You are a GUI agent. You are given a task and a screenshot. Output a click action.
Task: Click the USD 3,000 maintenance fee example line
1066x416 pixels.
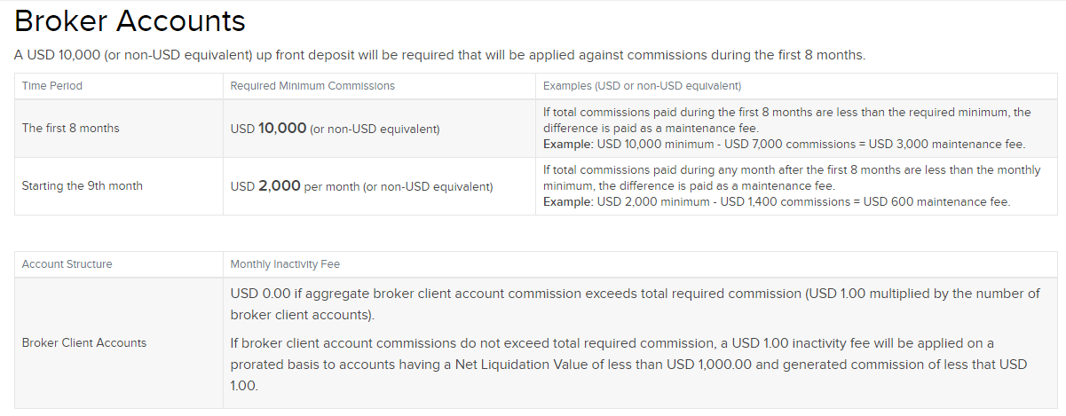point(784,144)
